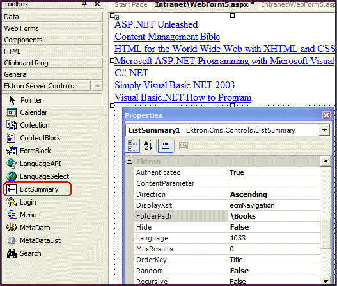
Task: Open the HTML toolbox tab
Action: (x=52, y=51)
